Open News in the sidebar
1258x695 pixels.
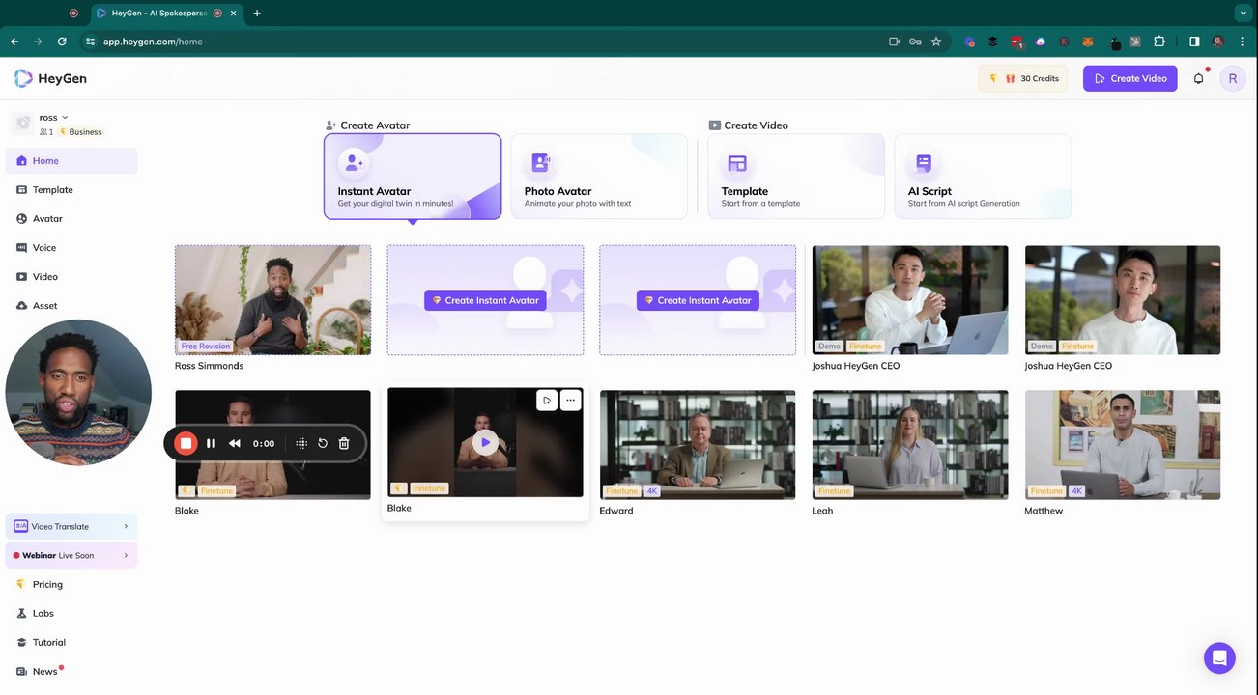coord(71,671)
